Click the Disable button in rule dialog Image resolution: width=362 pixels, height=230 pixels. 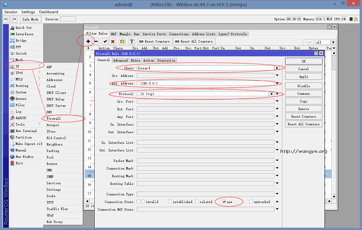(x=304, y=86)
